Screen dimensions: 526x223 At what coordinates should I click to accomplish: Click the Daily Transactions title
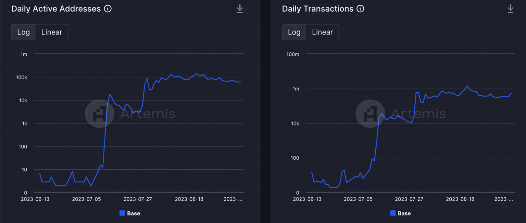pos(317,9)
